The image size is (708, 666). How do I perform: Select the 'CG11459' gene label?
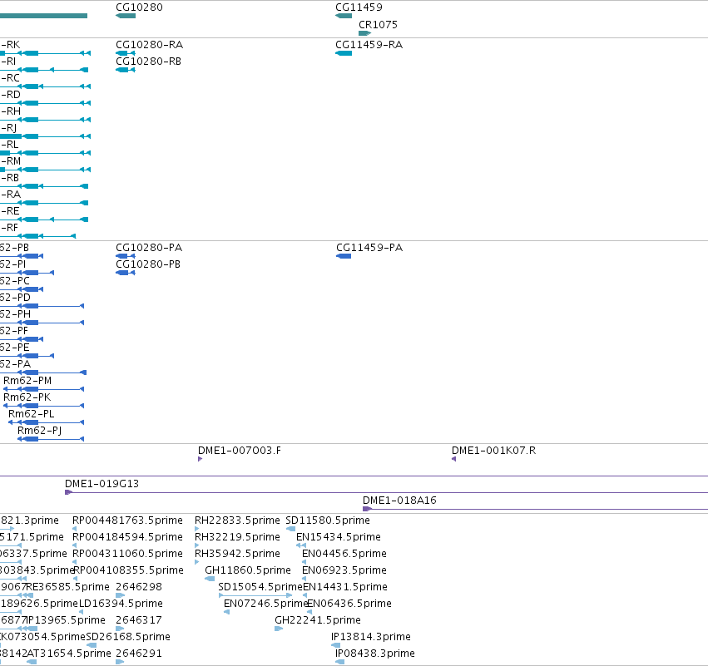(359, 7)
